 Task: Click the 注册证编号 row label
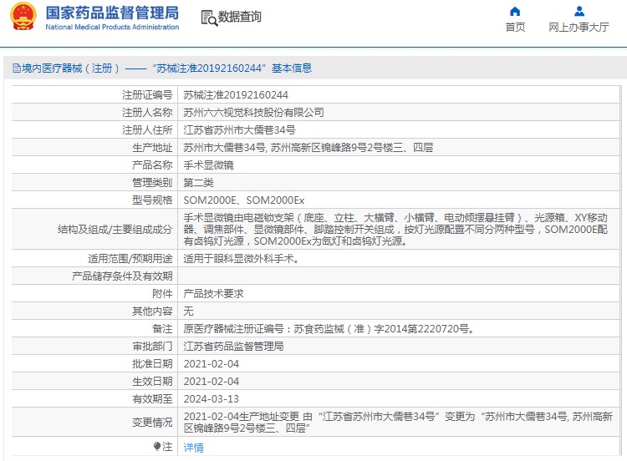point(147,95)
